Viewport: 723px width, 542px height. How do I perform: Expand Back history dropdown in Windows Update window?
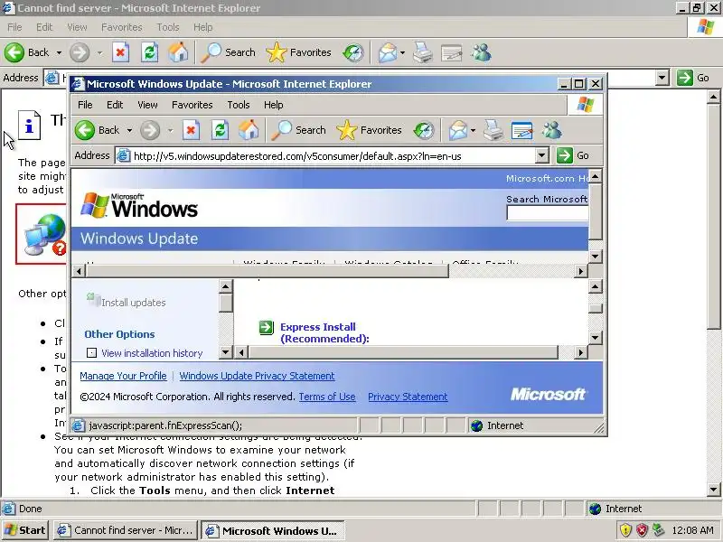[x=129, y=130]
